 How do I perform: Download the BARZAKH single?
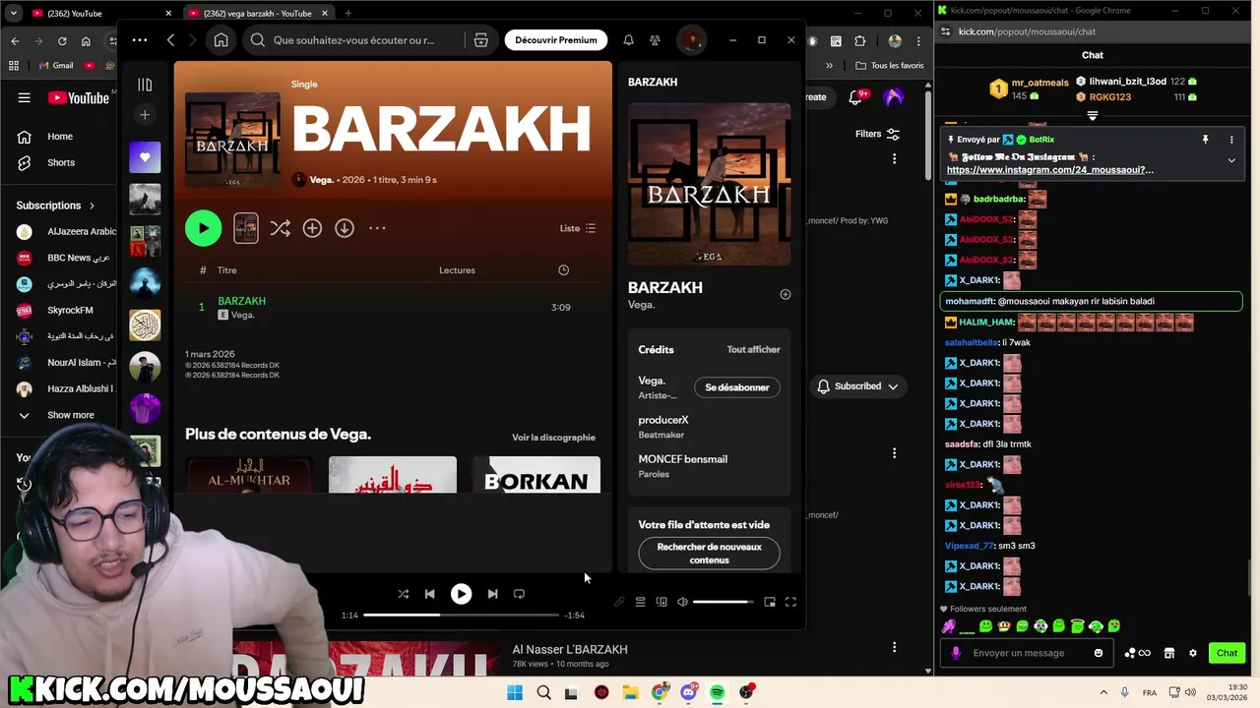pyautogui.click(x=344, y=228)
